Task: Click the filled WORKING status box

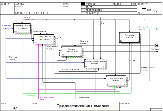Action: click(x=83, y=4)
